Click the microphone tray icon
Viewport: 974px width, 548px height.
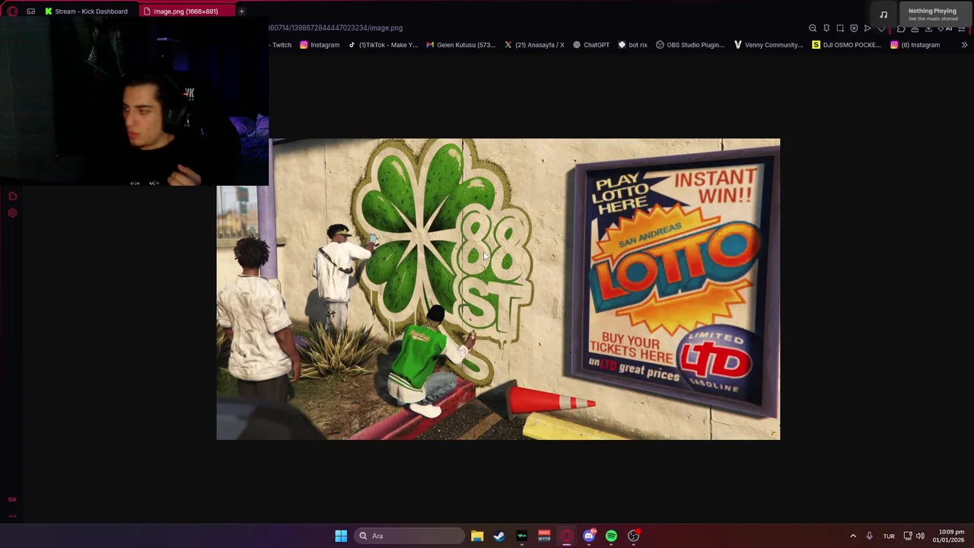[x=869, y=536]
